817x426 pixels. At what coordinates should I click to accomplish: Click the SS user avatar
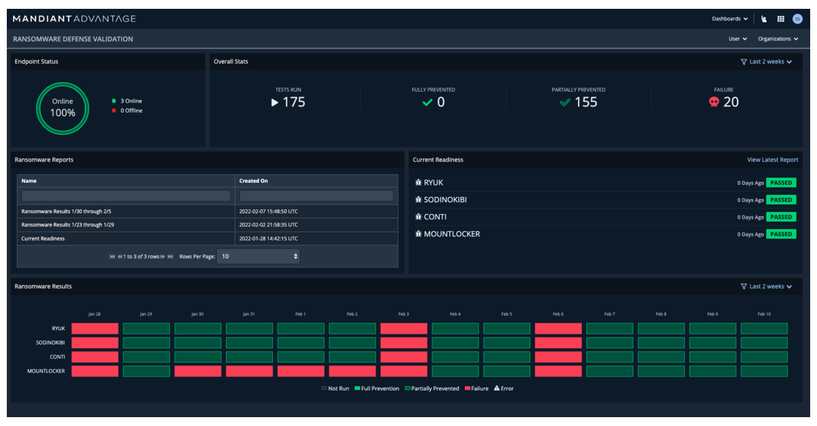(798, 18)
